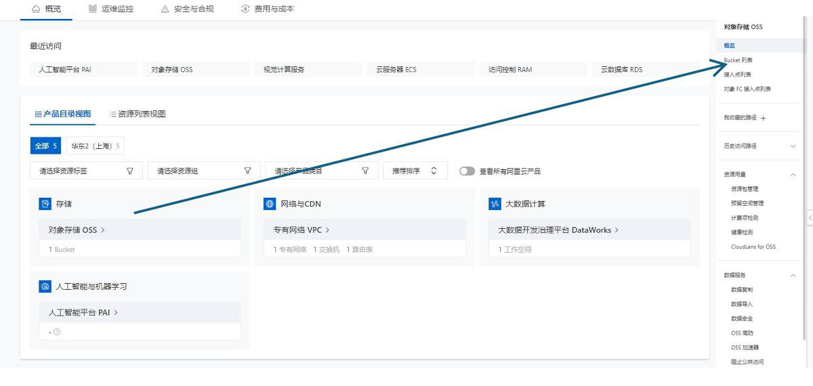Screen dimensions: 813x386
Task: Open the 请选择产品类目 dropdown
Action: pyautogui.click(x=322, y=171)
